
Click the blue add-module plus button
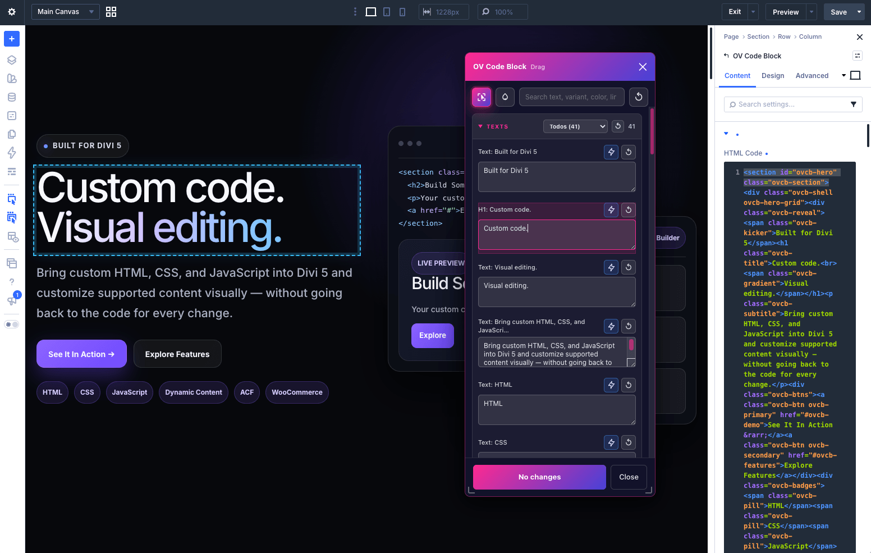[12, 39]
